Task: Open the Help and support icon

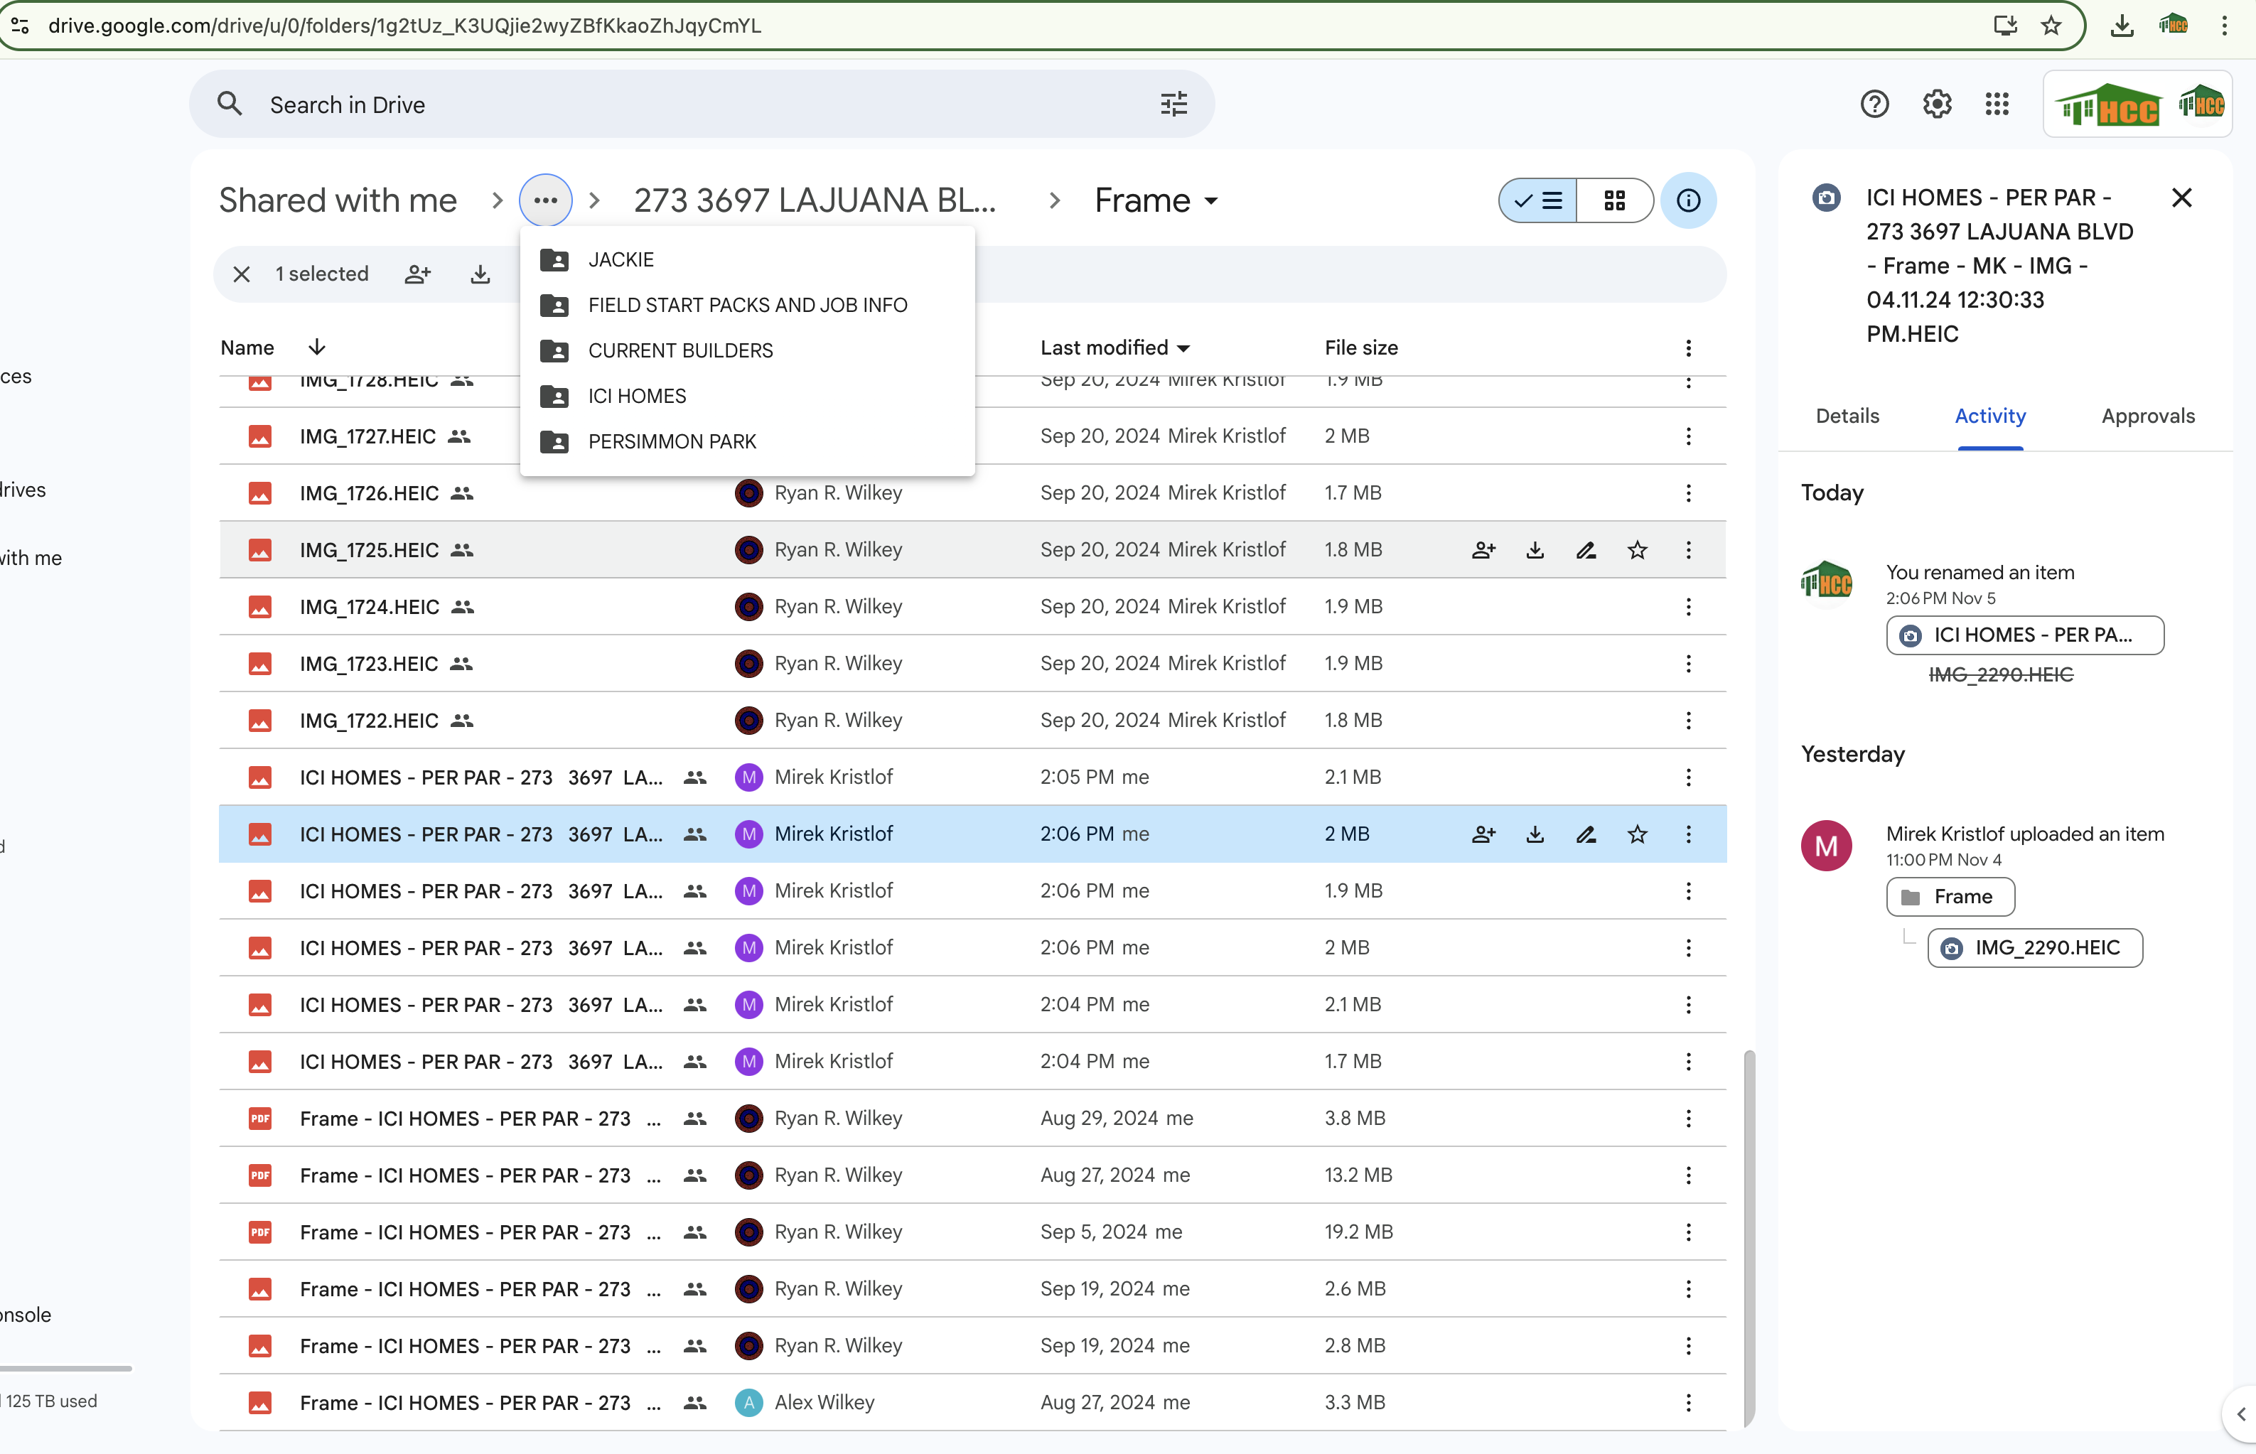Action: tap(1874, 104)
